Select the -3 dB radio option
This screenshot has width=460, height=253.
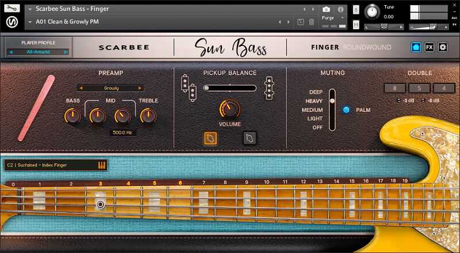coord(398,100)
